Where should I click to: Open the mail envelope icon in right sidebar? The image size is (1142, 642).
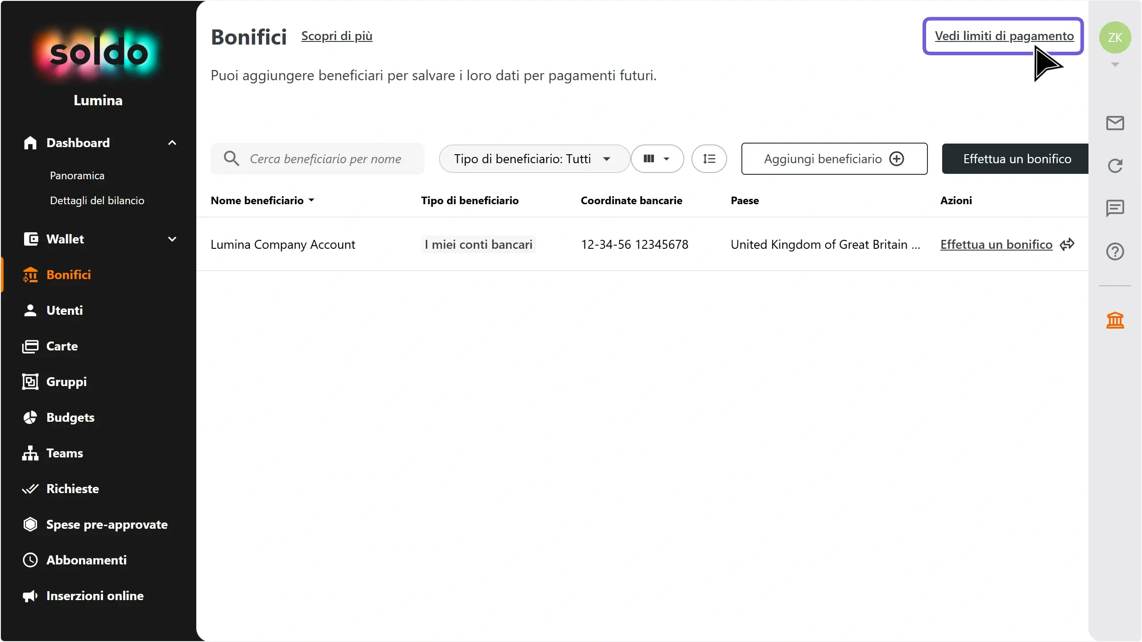(1115, 123)
